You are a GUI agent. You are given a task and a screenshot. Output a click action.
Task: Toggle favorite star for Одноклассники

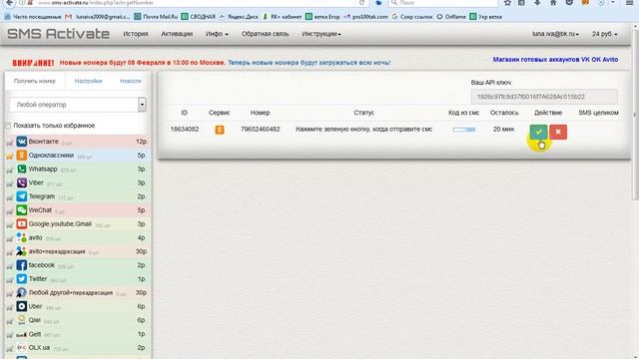(9, 156)
